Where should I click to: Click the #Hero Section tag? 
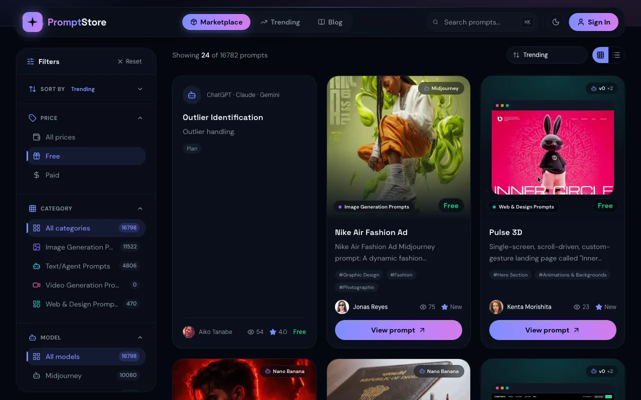coord(510,274)
